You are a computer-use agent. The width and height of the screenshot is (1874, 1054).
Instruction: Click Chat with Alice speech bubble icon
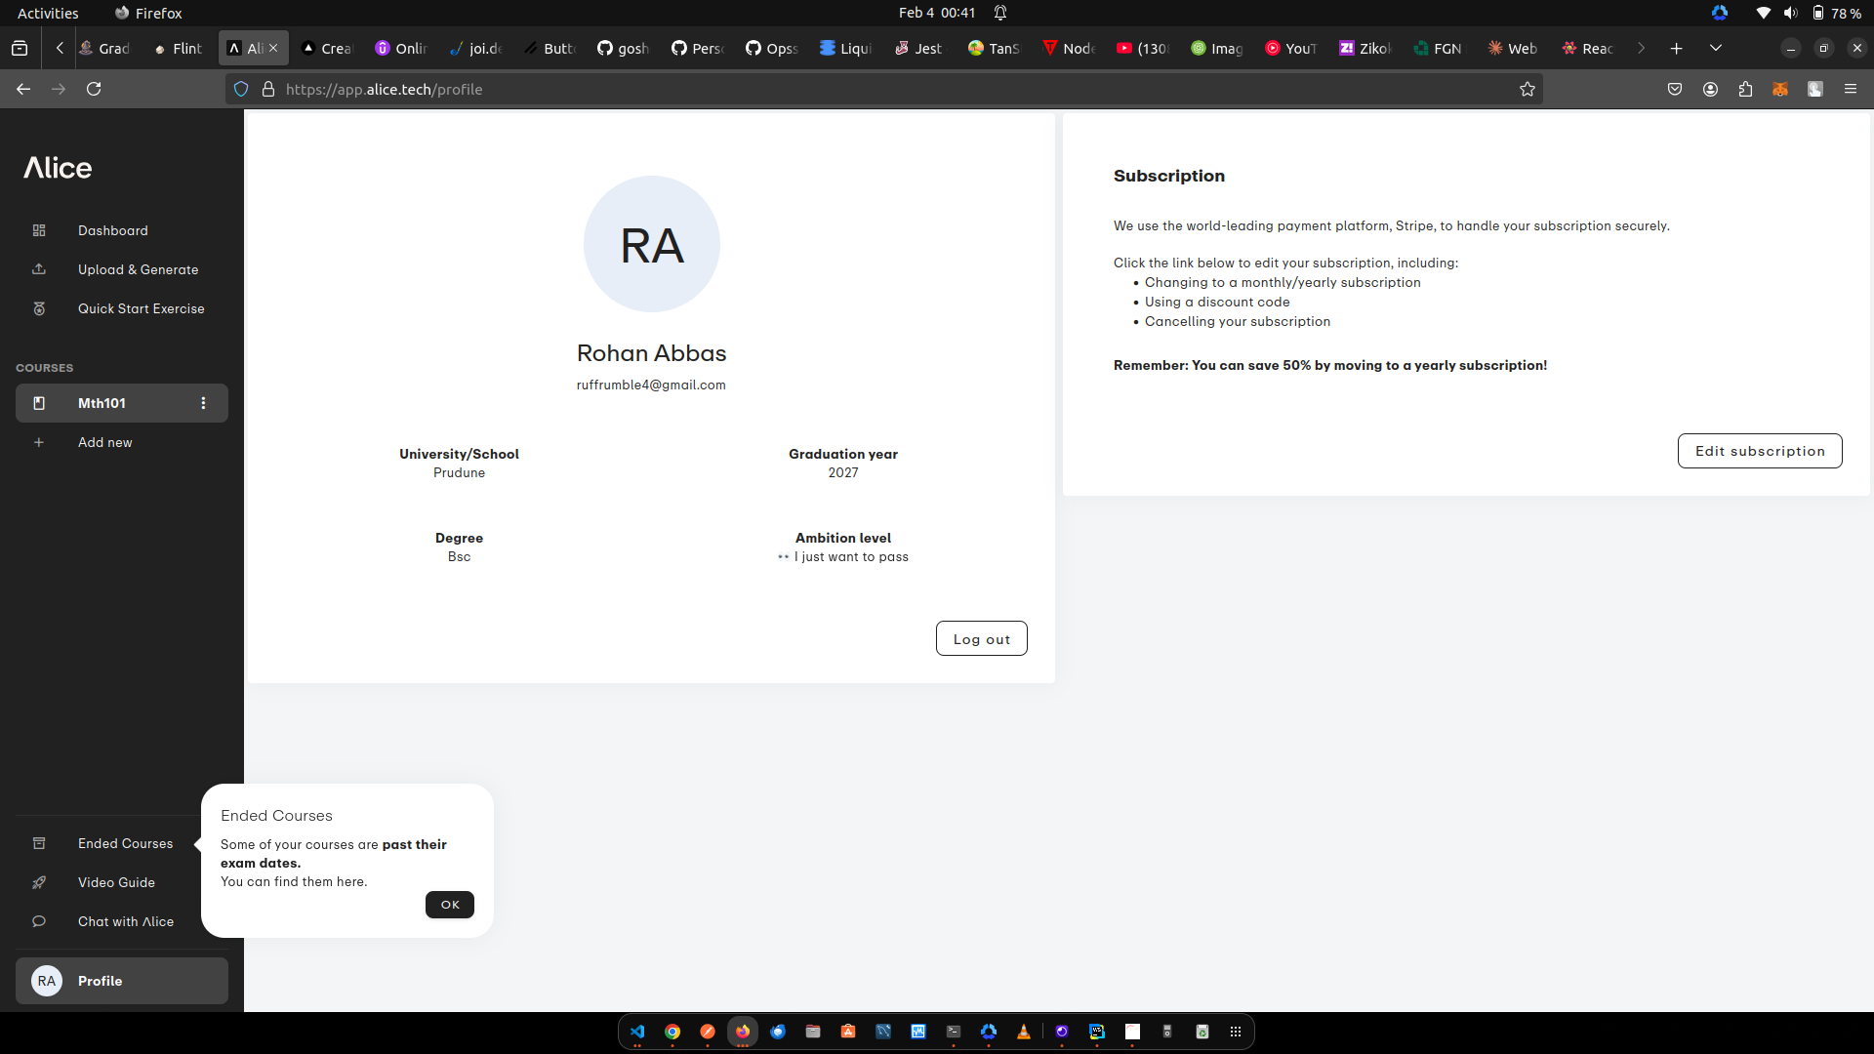39,921
